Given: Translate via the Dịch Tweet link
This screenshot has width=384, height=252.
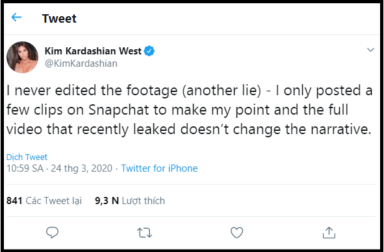Looking at the screenshot, I should [27, 157].
